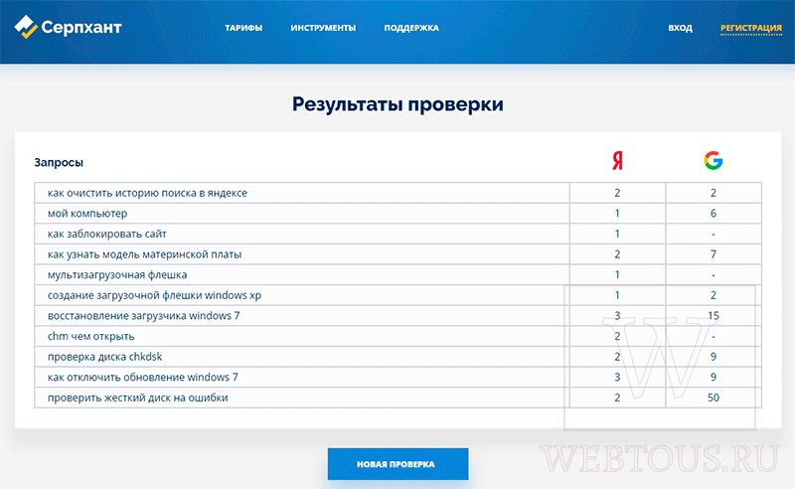Click Google position 6 for 'мой компьютер'
Screen dimensions: 795x489
tap(713, 214)
